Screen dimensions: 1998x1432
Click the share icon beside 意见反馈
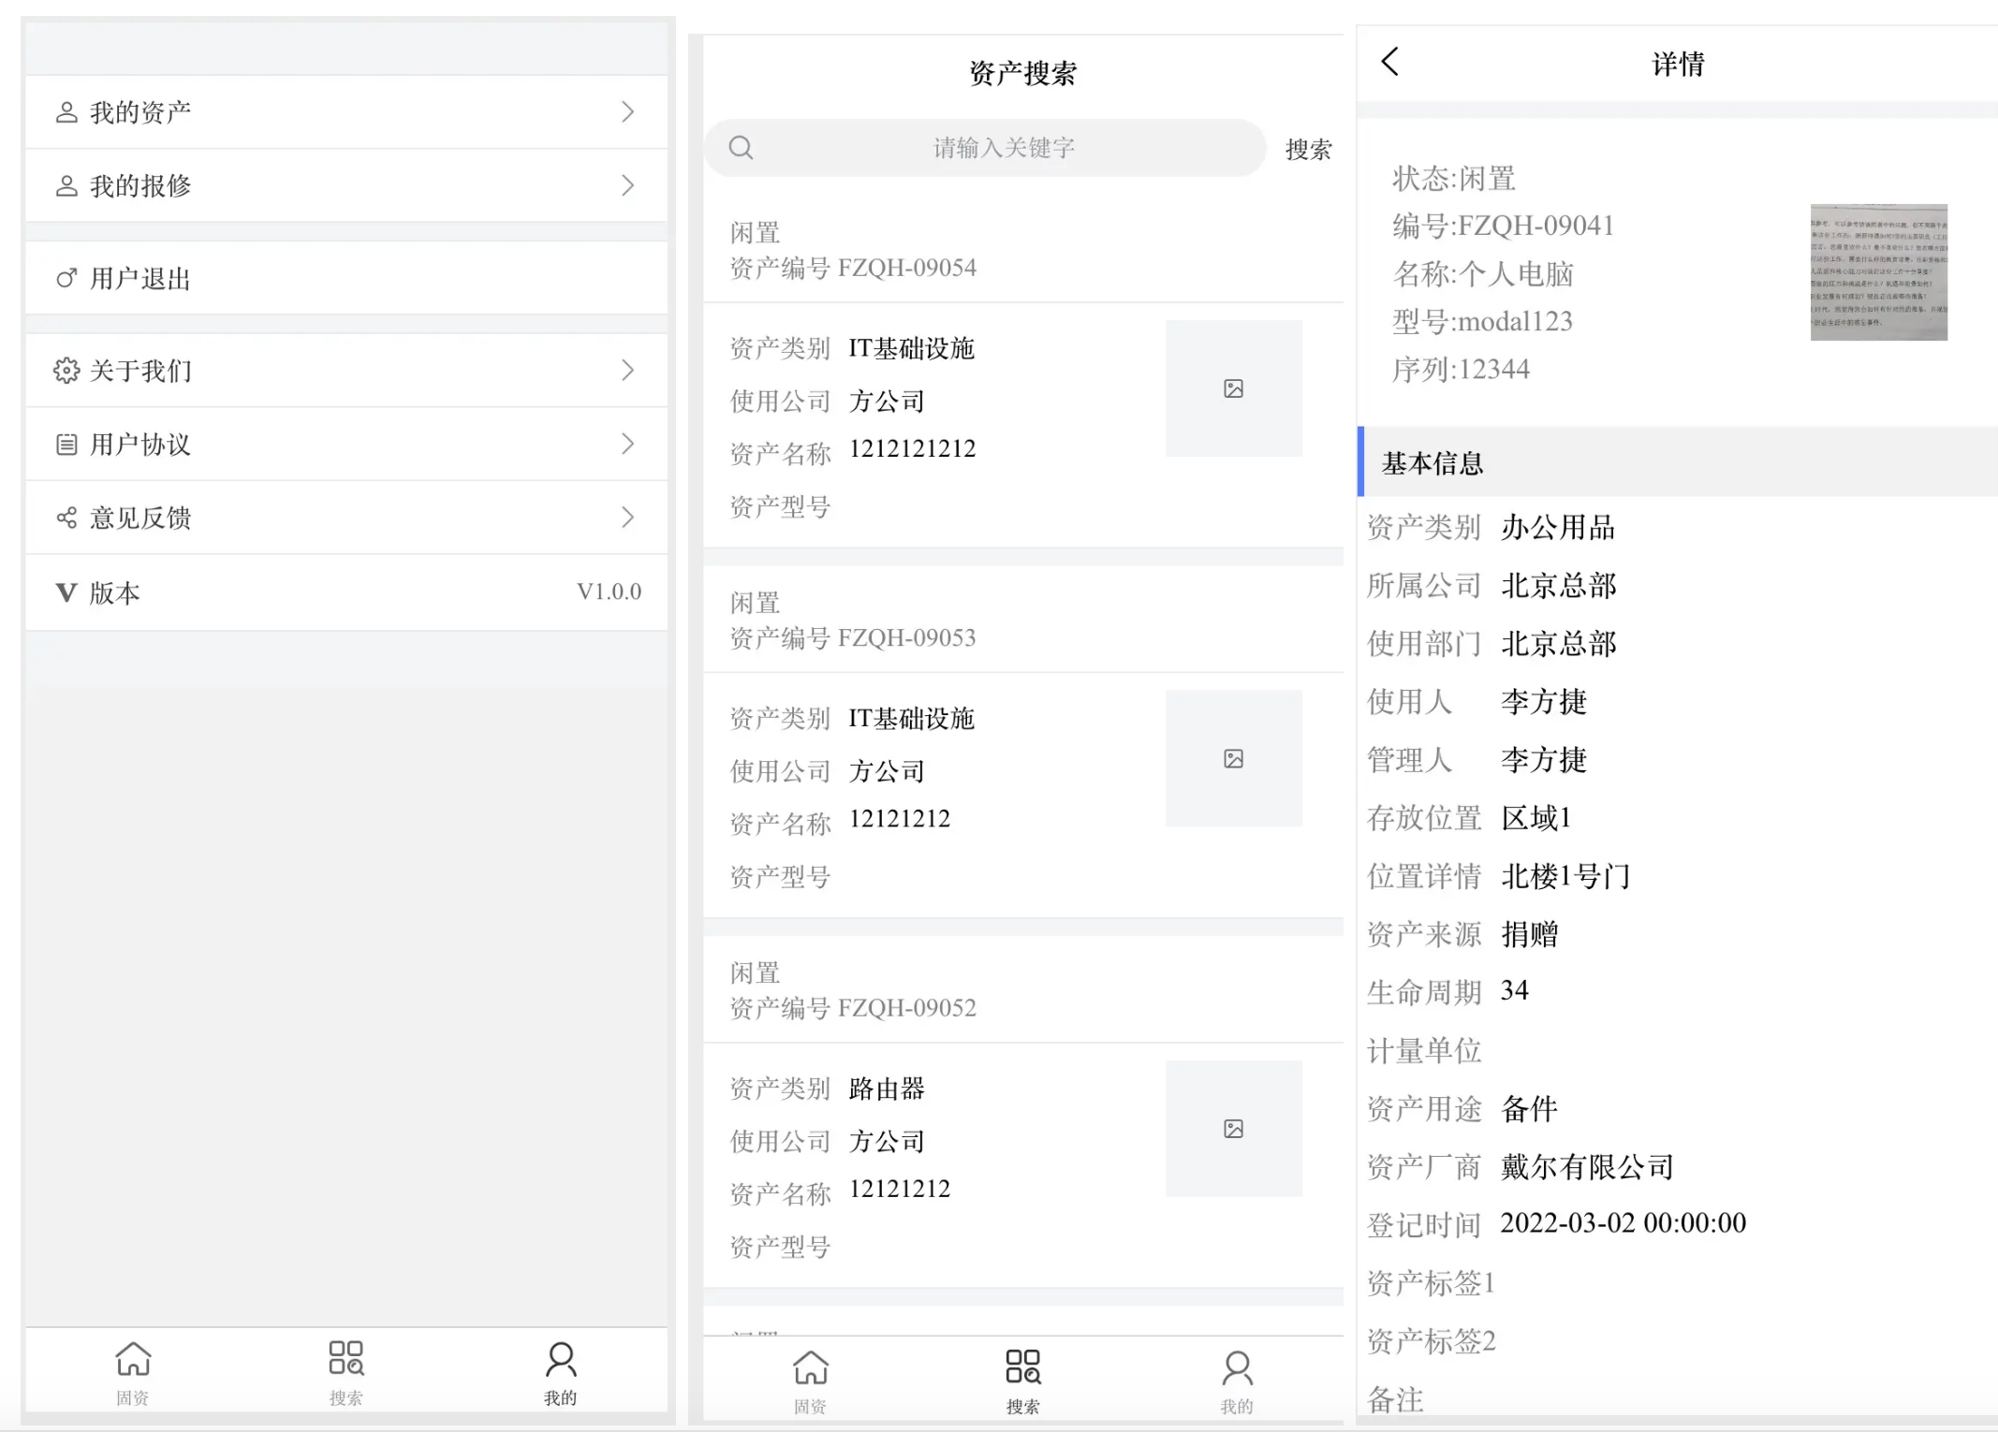[66, 518]
